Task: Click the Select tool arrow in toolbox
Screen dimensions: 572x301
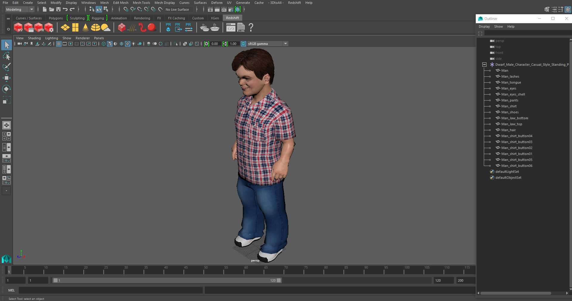Action: [7, 45]
